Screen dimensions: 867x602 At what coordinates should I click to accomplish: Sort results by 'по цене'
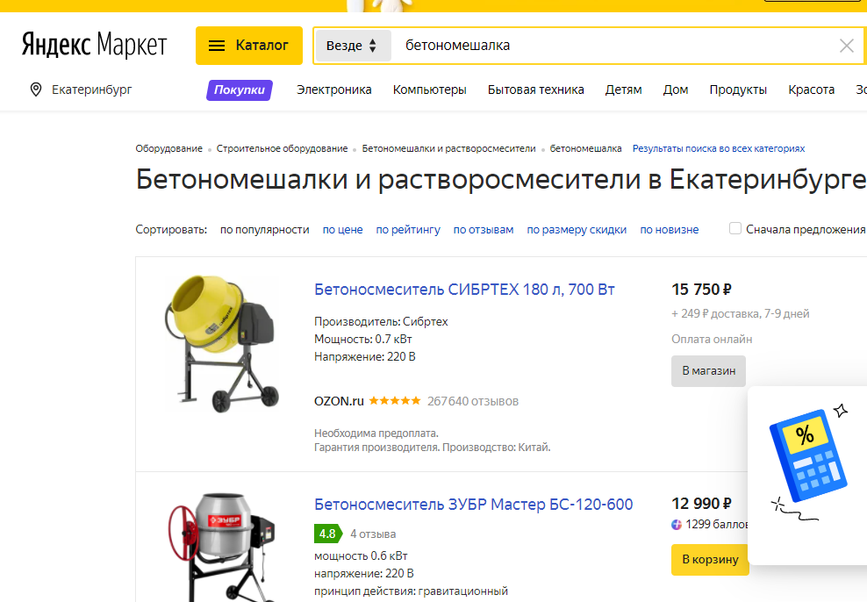point(342,230)
